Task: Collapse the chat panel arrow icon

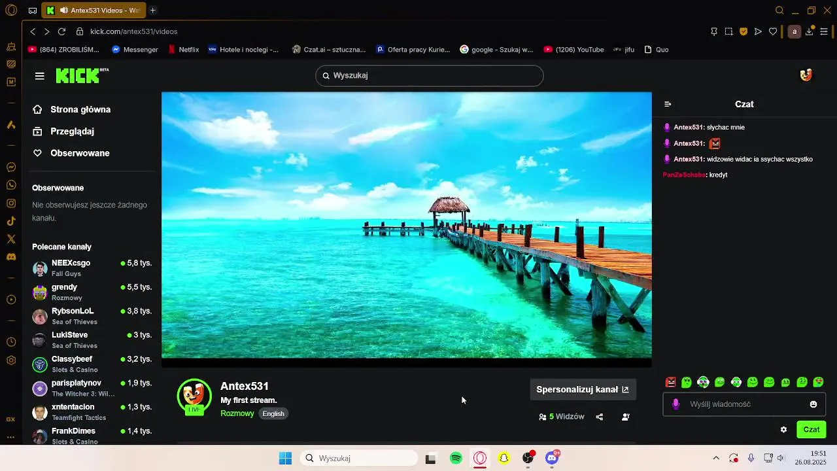Action: coord(668,104)
